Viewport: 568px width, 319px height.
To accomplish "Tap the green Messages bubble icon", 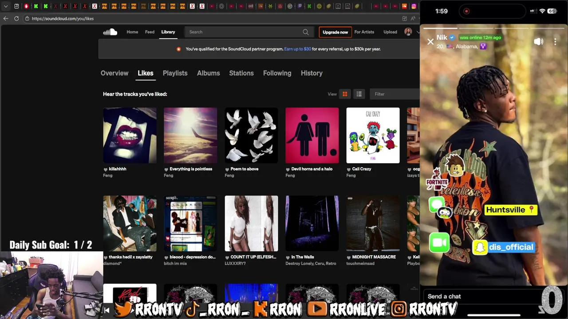I will tap(437, 204).
